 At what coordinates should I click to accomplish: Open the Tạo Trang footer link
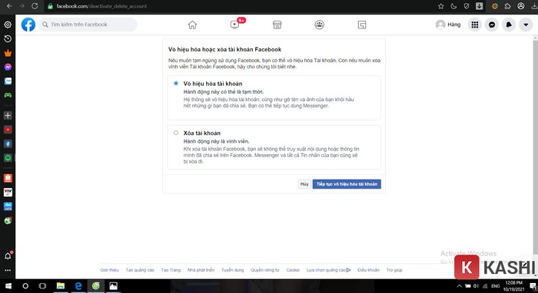[171, 270]
